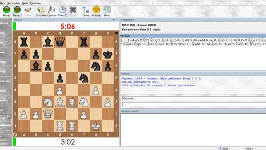Click the Наблюдатели (0) panel header
The image size is (266, 150).
(193, 111)
